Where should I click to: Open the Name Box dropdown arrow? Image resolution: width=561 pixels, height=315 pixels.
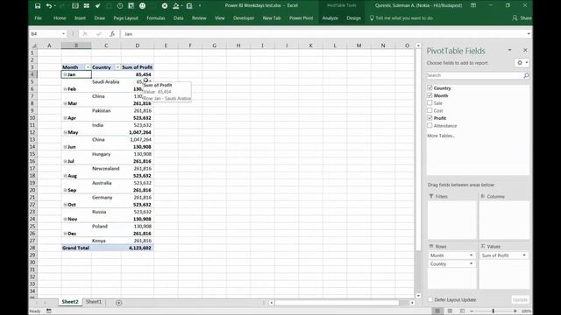pyautogui.click(x=64, y=34)
